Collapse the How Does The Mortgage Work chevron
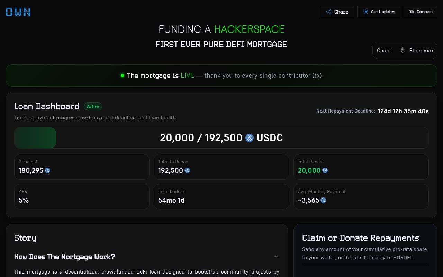Image resolution: width=443 pixels, height=277 pixels. coord(276,257)
